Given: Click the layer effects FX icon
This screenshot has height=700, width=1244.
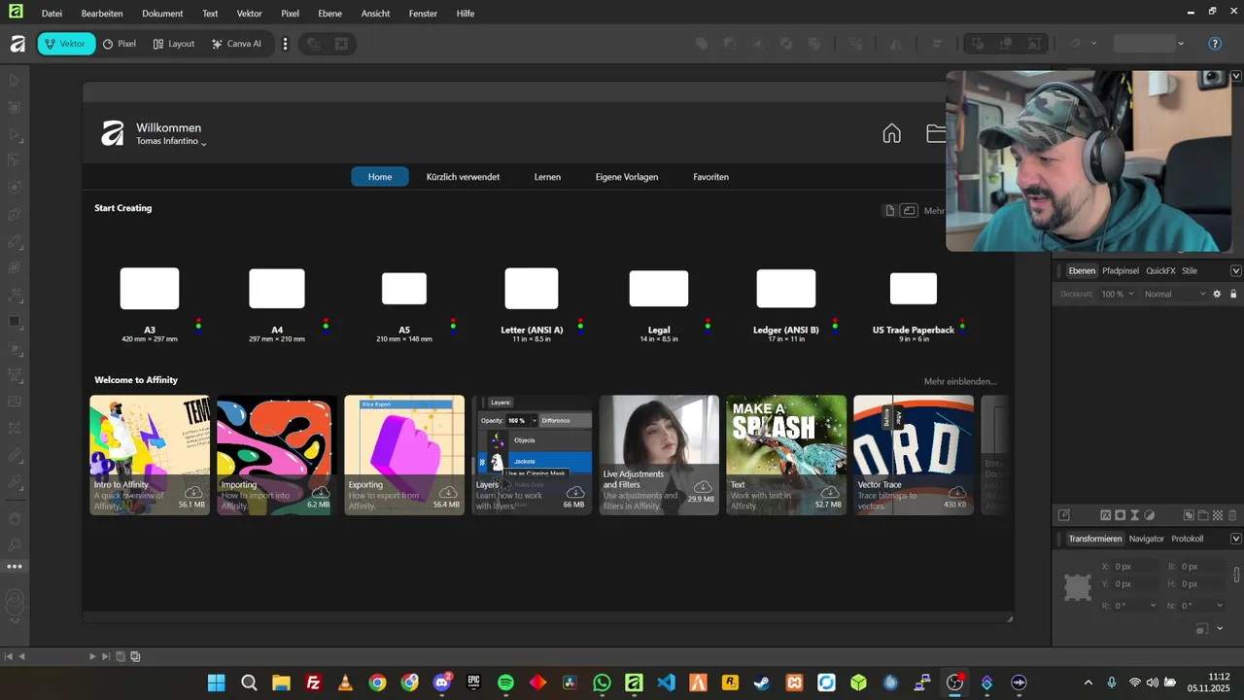Looking at the screenshot, I should (x=1105, y=515).
